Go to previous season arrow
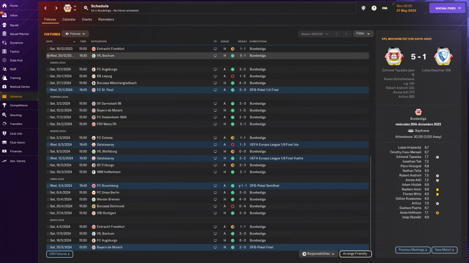The width and height of the screenshot is (469, 263). [x=336, y=34]
